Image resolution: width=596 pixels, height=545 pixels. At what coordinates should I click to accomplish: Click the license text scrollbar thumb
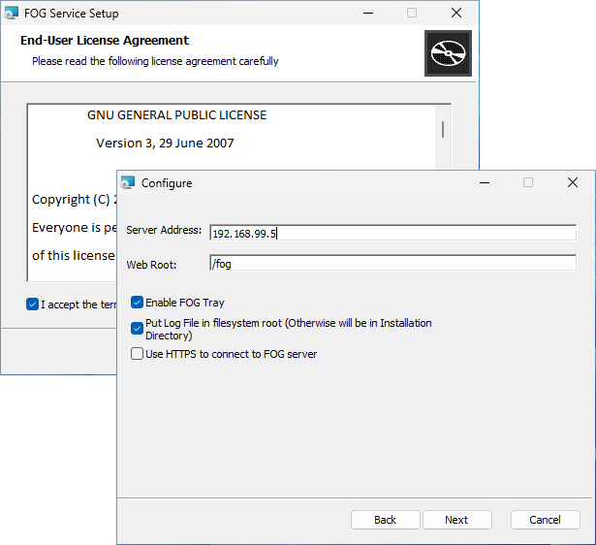click(443, 129)
